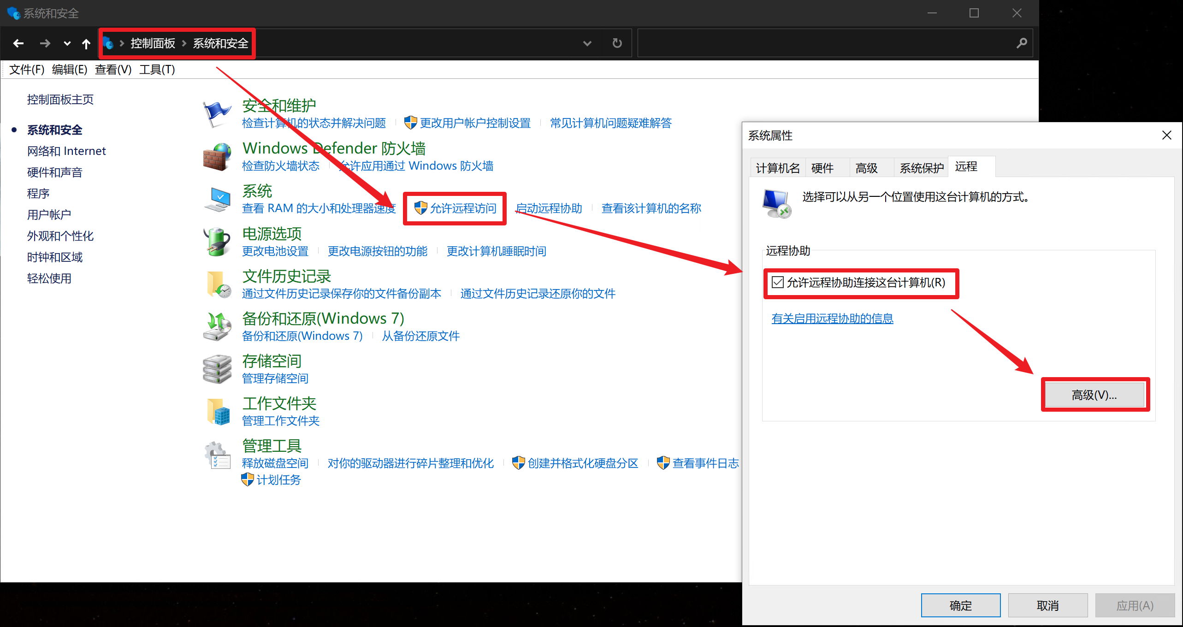Toggle 允许远程协助连接这台计算机 checkbox
The height and width of the screenshot is (627, 1183).
click(778, 283)
